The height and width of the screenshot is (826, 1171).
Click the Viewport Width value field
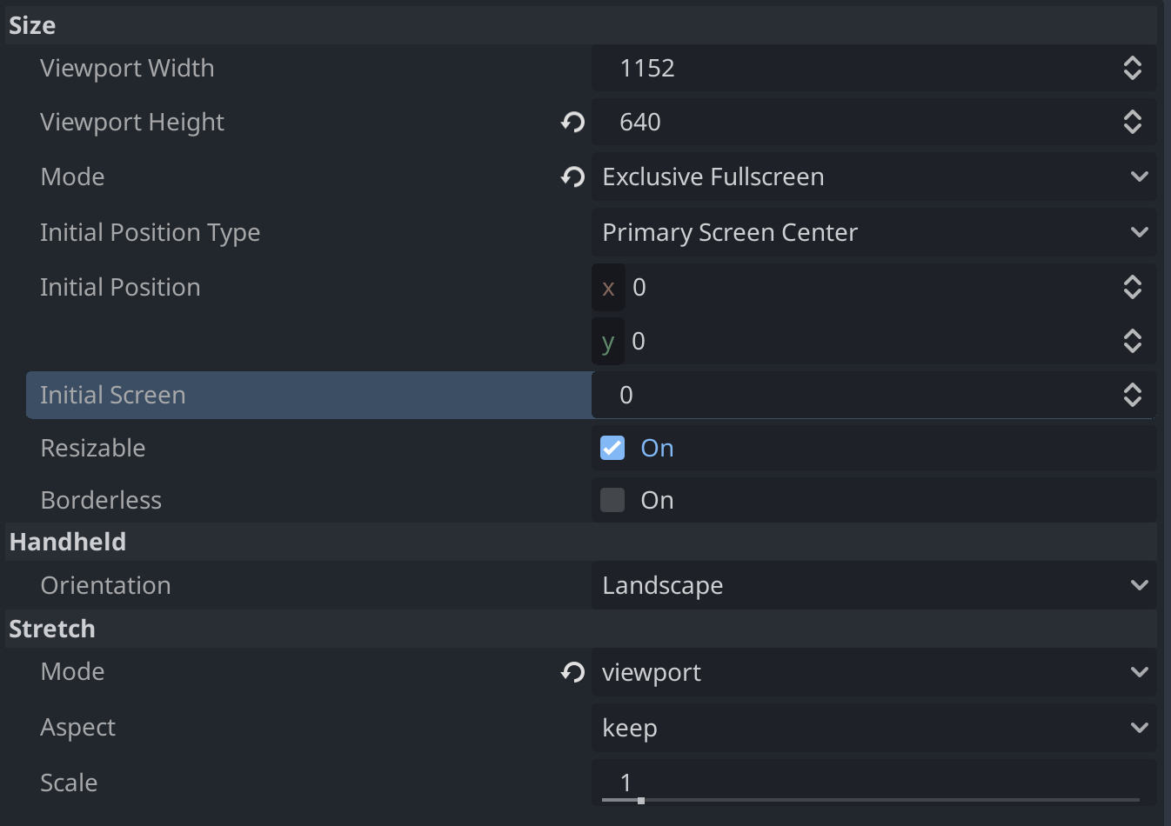pyautogui.click(x=853, y=69)
